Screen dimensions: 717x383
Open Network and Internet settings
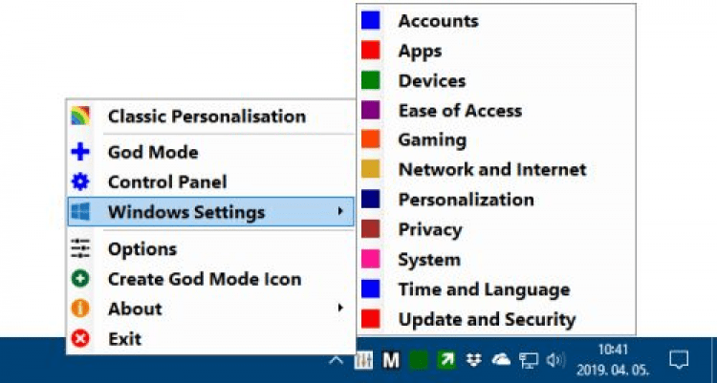[496, 170]
